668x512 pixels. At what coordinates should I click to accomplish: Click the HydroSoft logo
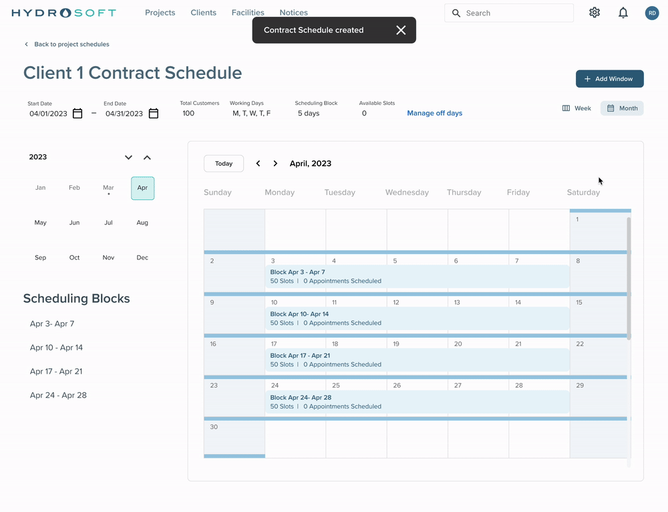pyautogui.click(x=64, y=13)
